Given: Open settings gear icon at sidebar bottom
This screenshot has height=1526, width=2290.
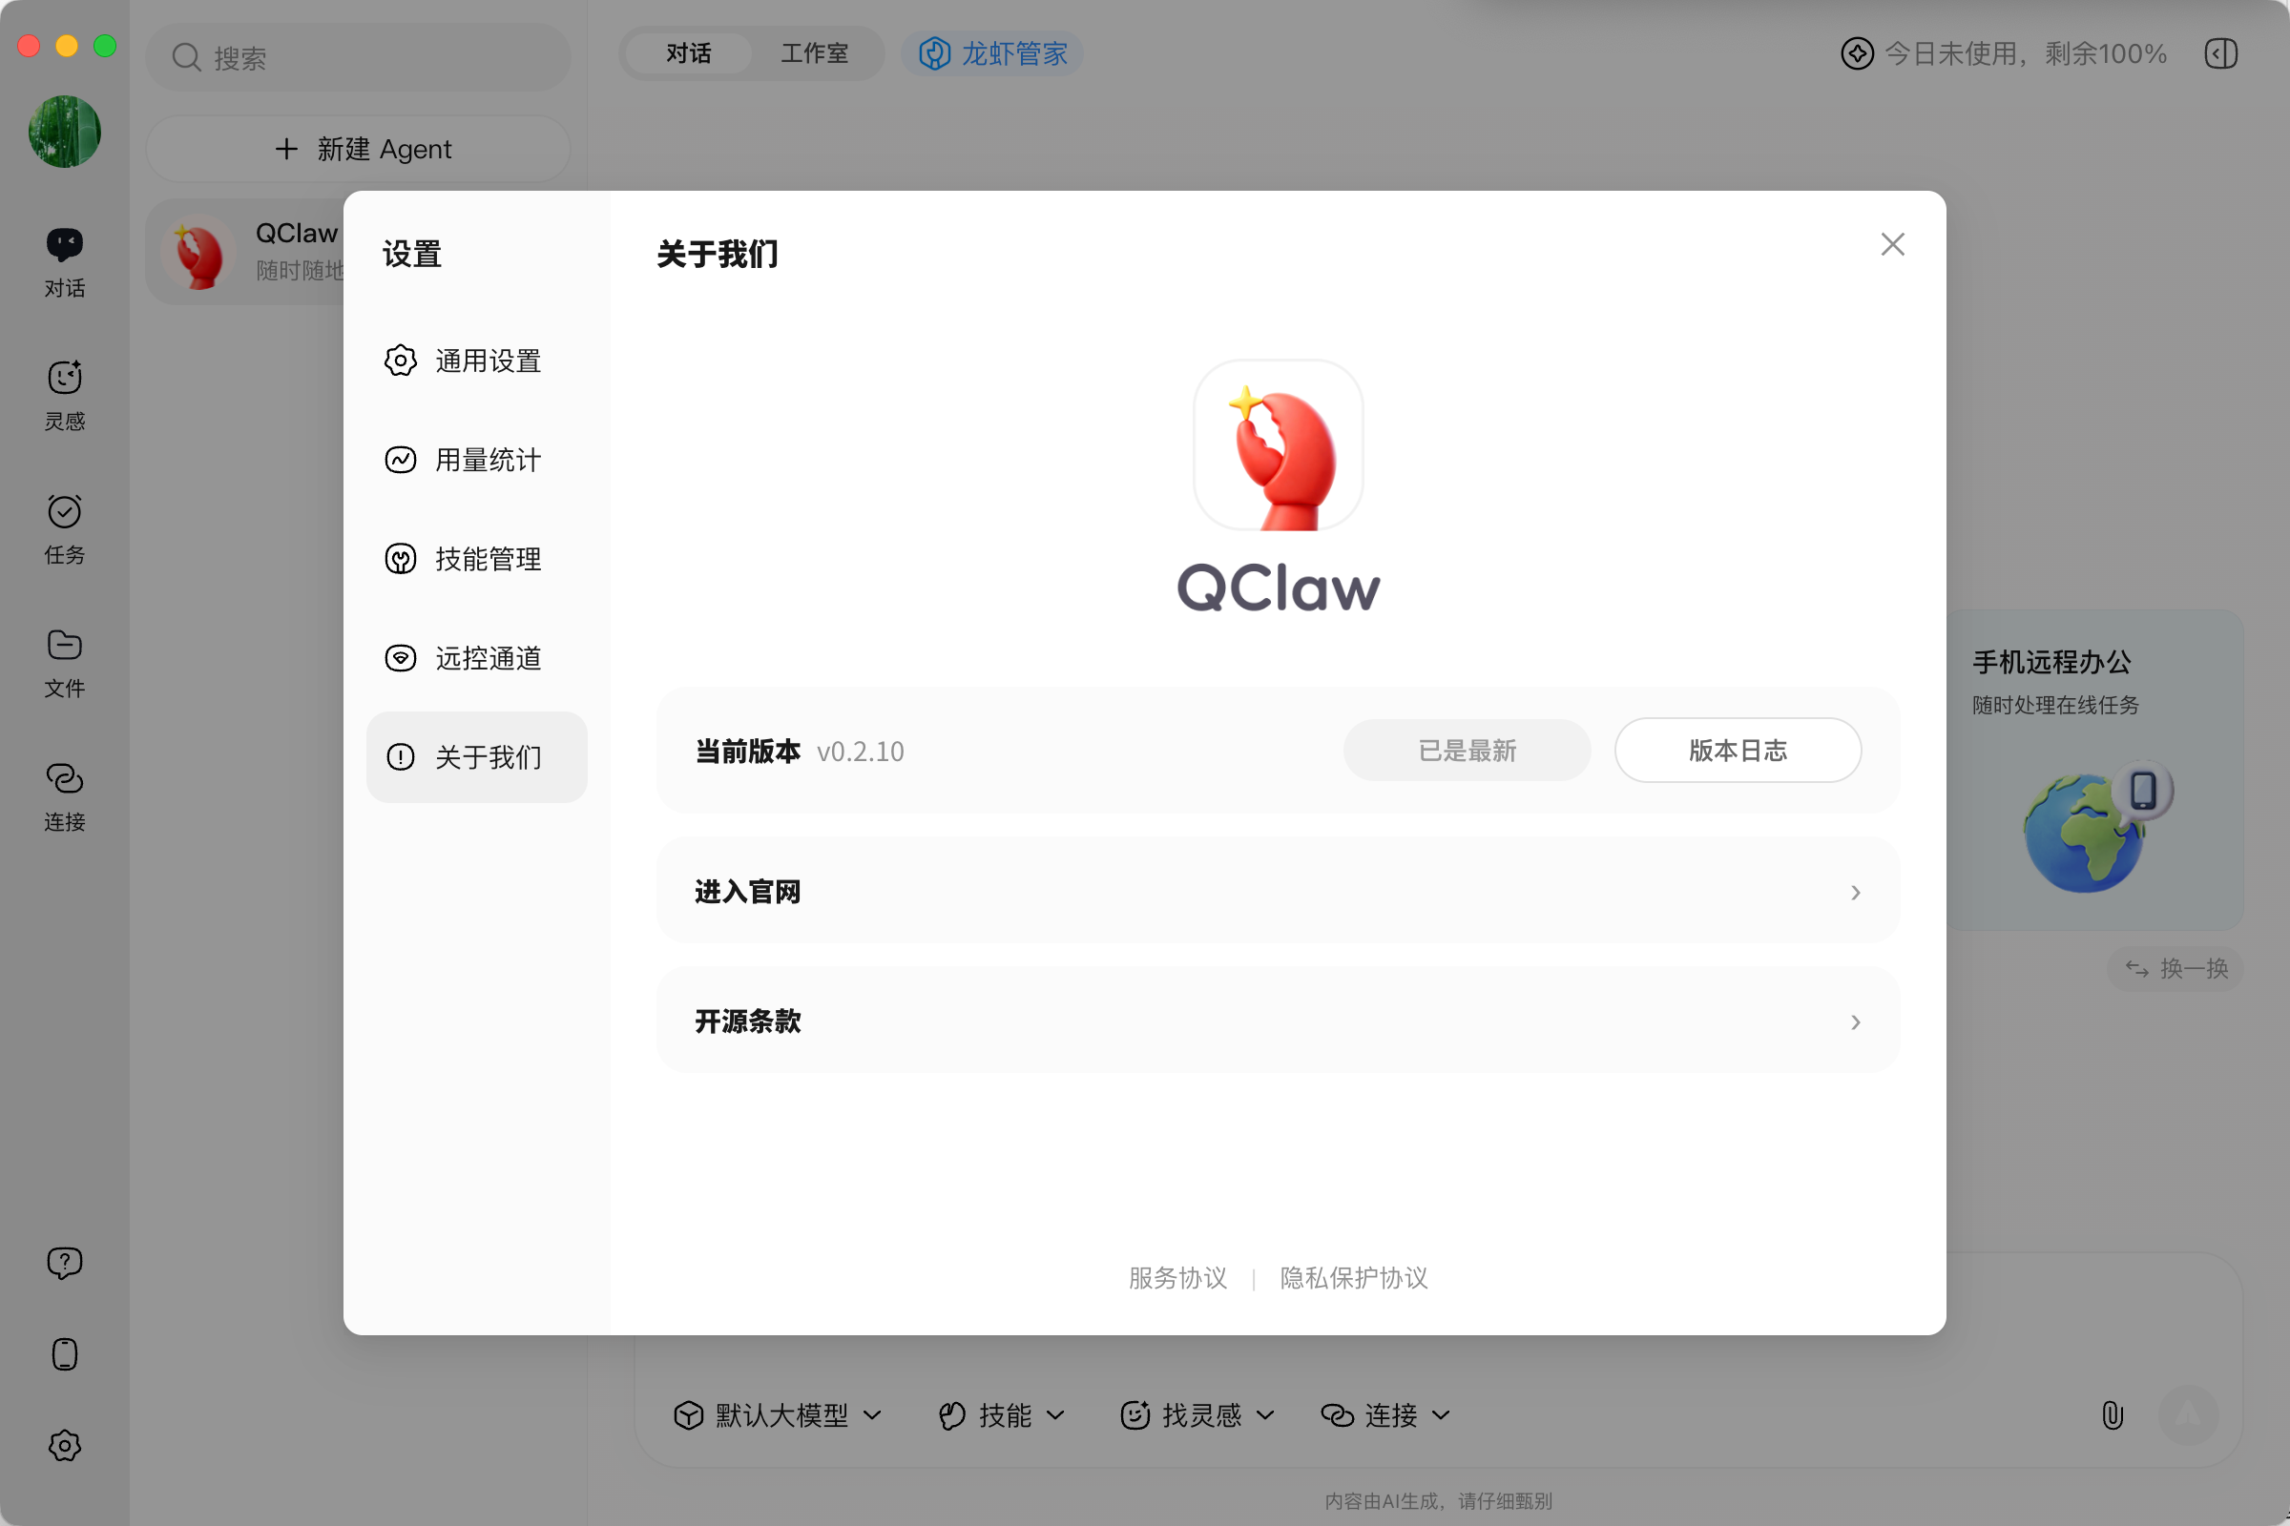Looking at the screenshot, I should pos(64,1445).
